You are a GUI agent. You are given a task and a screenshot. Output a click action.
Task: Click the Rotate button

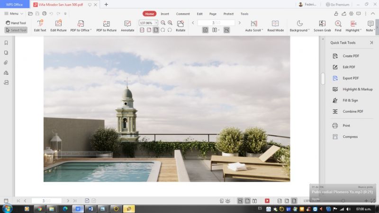click(x=180, y=26)
